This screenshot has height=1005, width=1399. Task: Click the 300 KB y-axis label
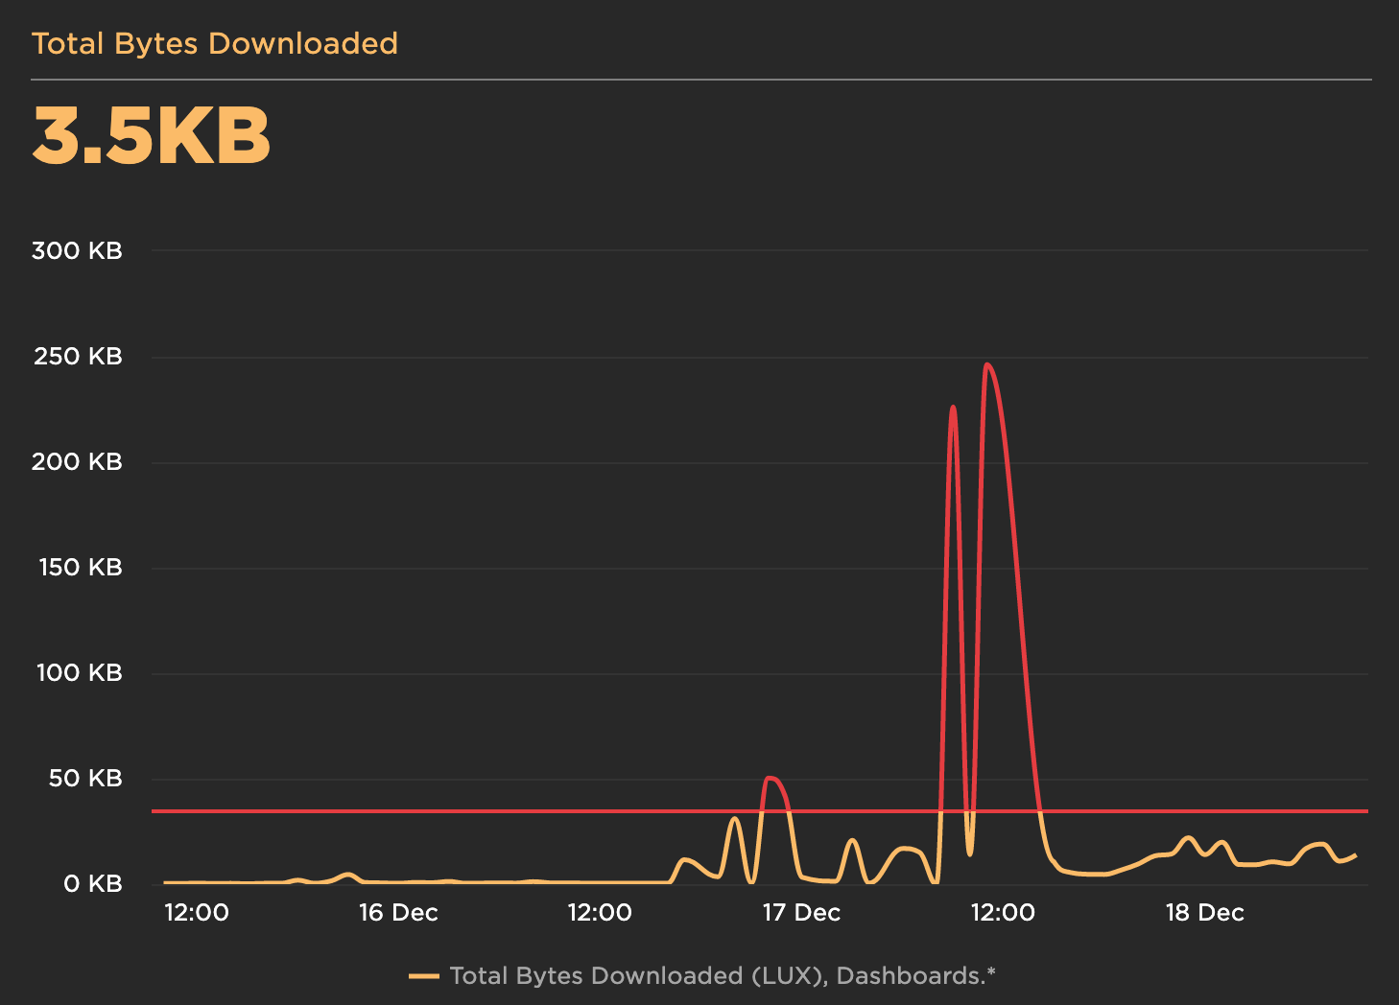(77, 251)
